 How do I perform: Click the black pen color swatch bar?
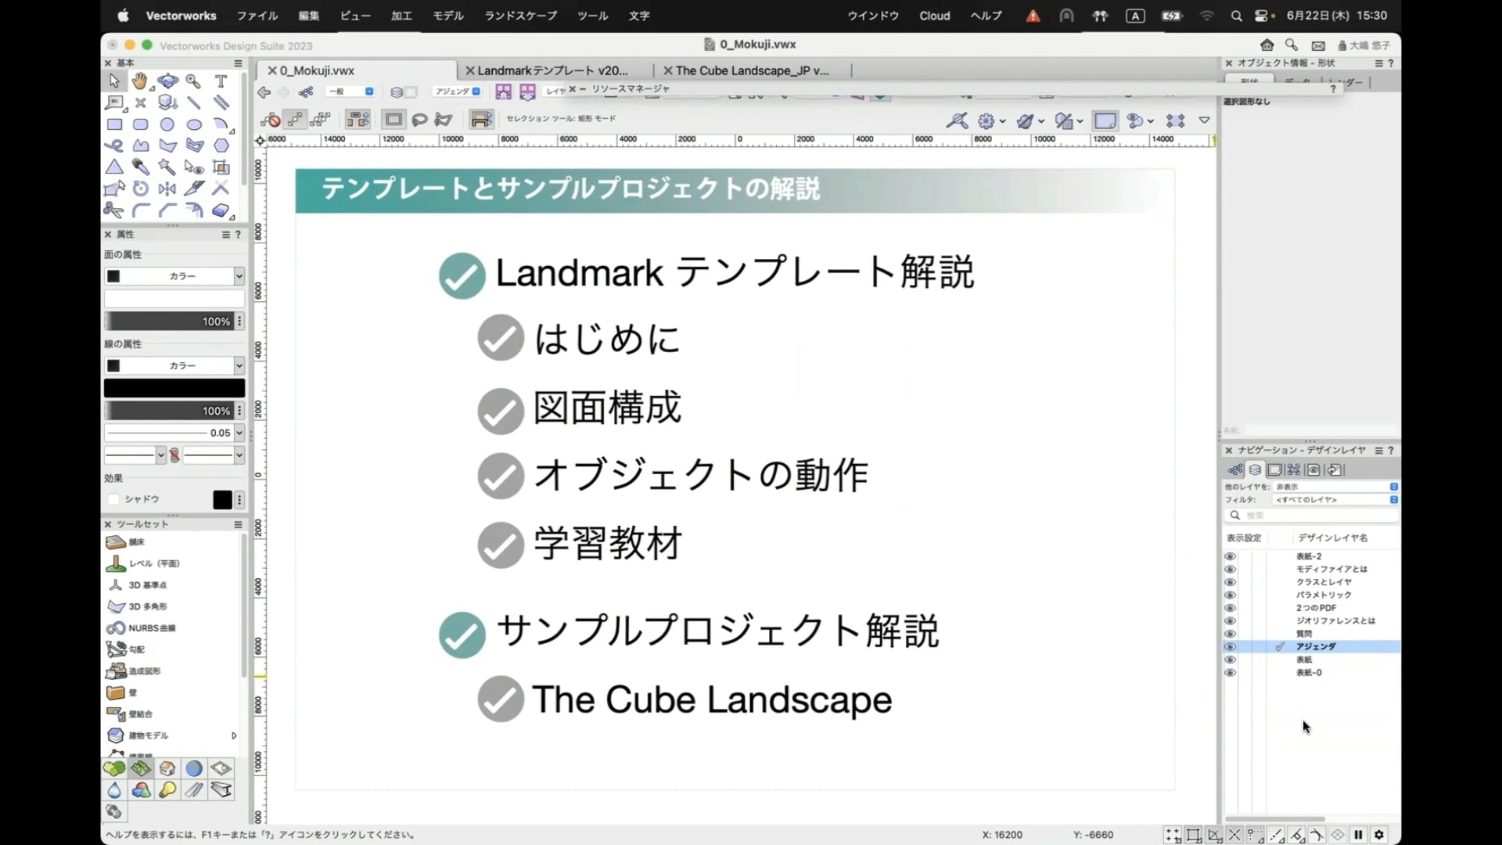point(174,388)
